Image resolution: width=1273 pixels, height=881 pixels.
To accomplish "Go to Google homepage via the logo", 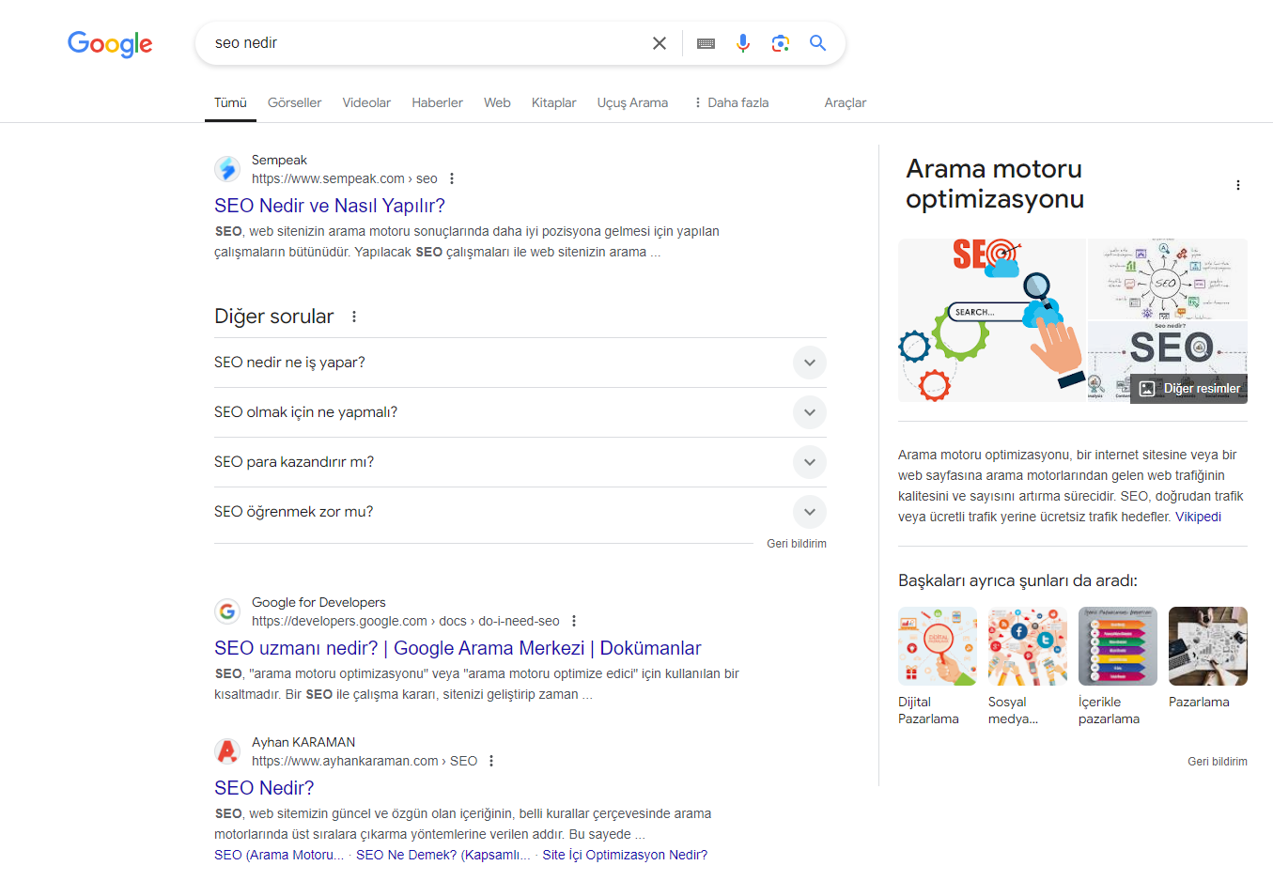I will 110,44.
